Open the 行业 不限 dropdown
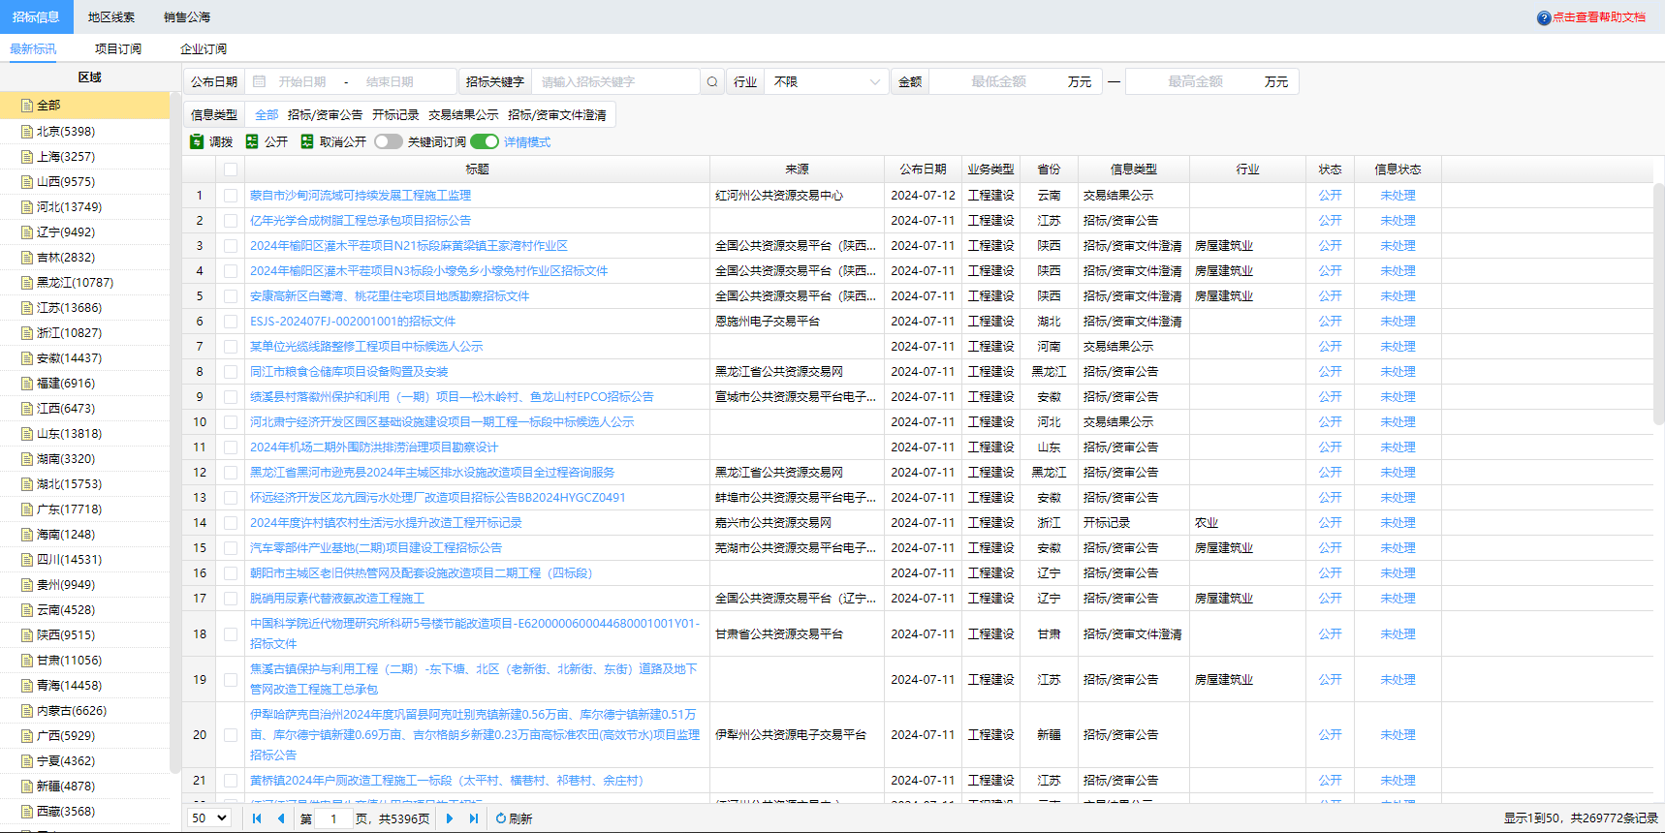This screenshot has width=1665, height=833. 827,81
